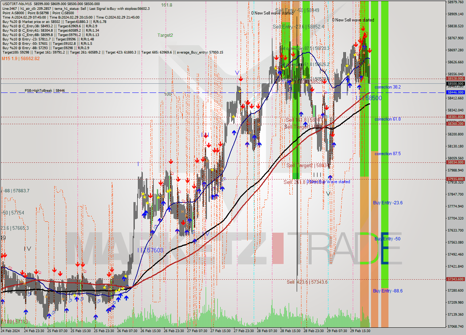Select the red 58301.800 price tag
Screen dimensions: 466x335
pyautogui.click(x=455, y=117)
